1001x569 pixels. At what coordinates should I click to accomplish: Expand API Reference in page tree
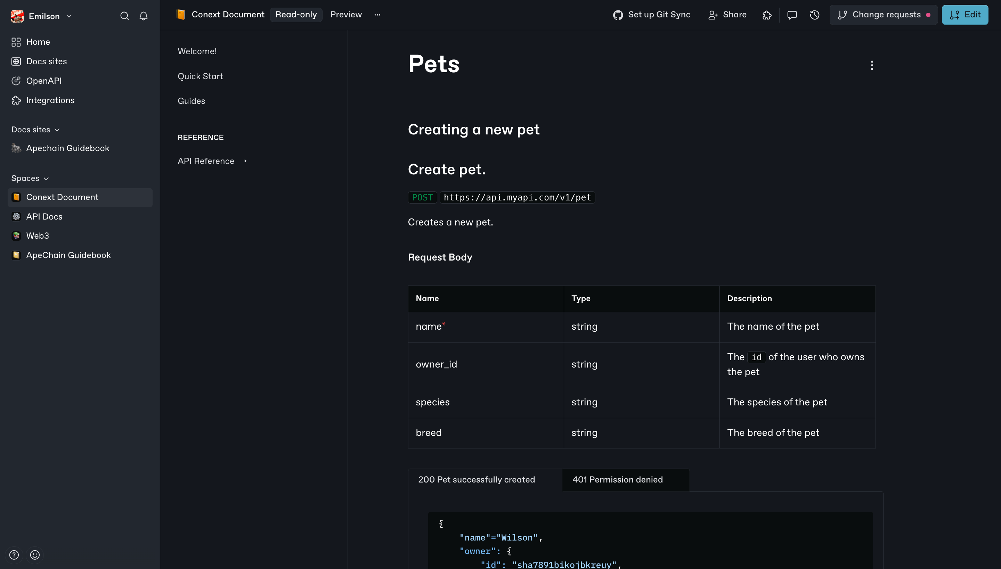pyautogui.click(x=245, y=161)
